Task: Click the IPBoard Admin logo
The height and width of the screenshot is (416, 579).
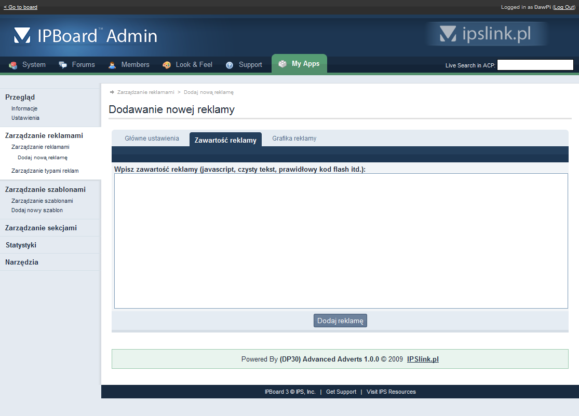Action: click(x=86, y=35)
